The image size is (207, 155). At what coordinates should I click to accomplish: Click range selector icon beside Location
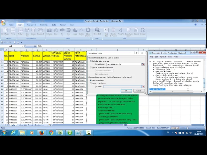[x=143, y=87]
